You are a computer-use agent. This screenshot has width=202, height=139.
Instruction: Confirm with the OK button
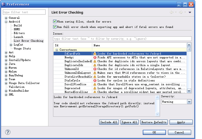[154, 132]
